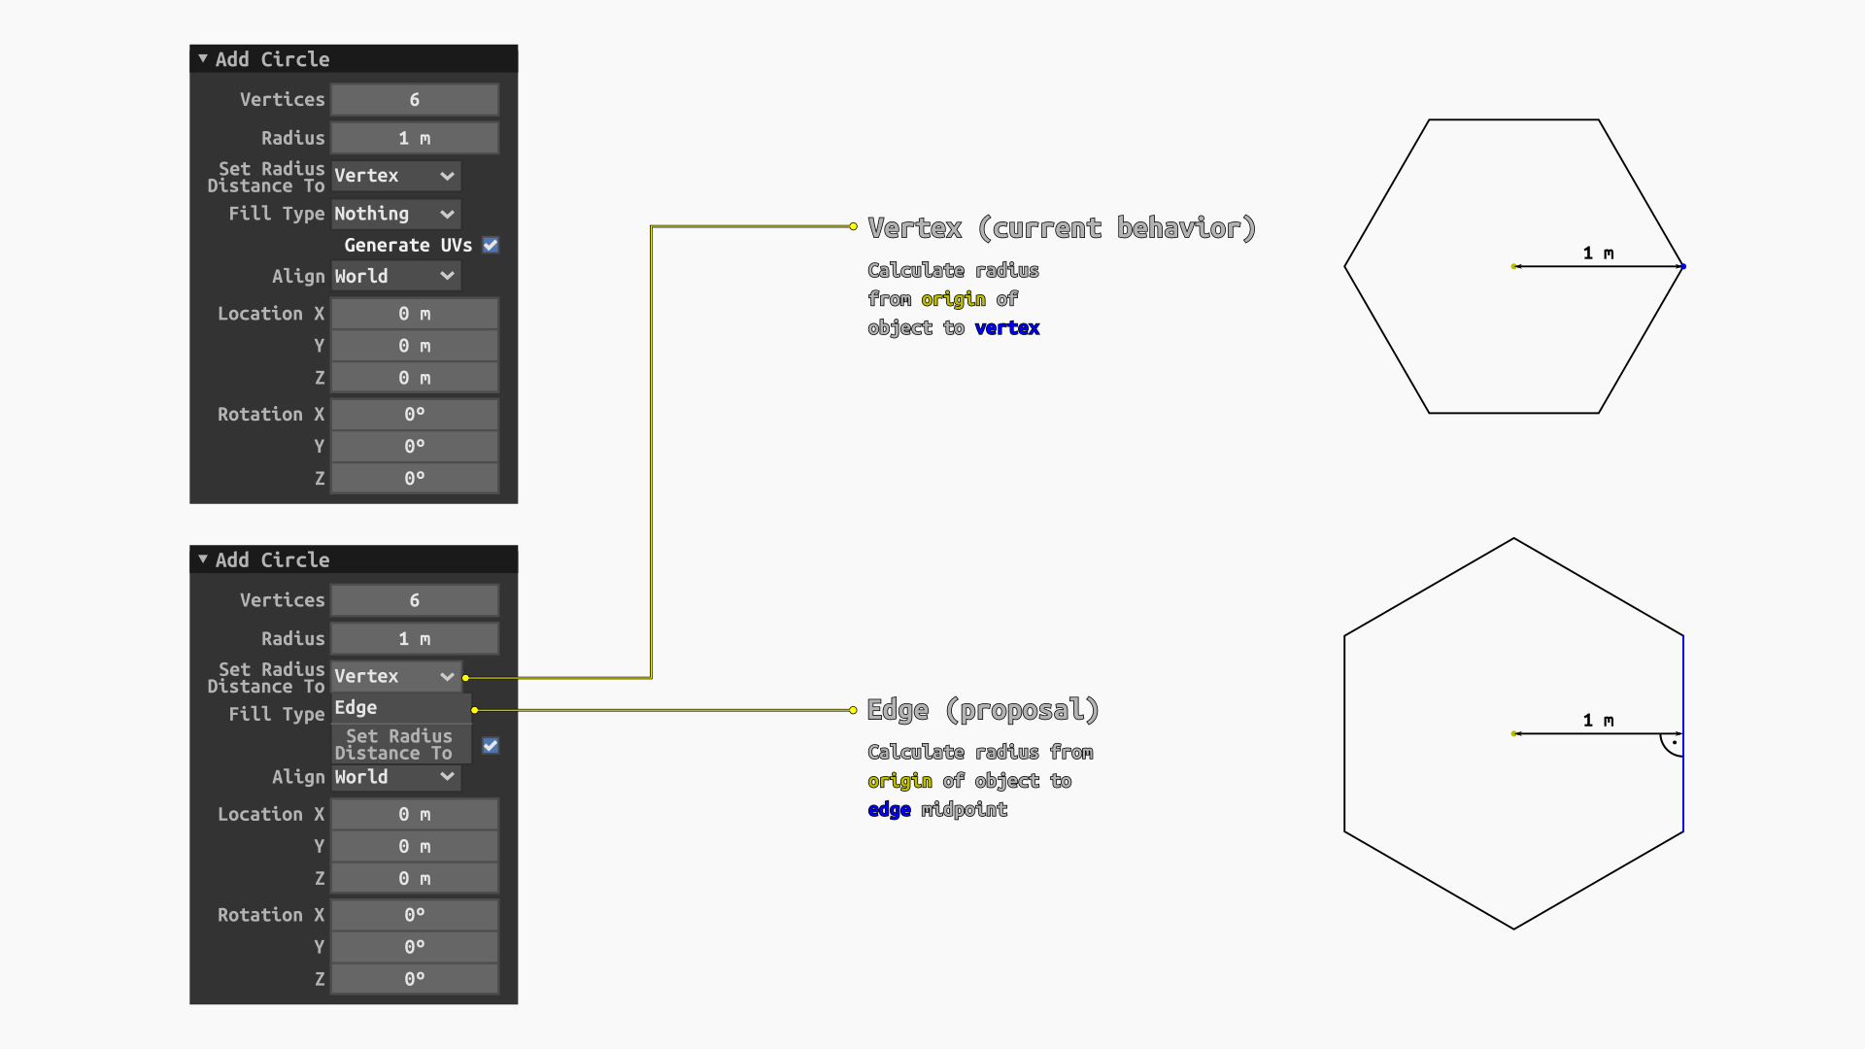
Task: Click 'Add Circle' title of top panel
Action: pyautogui.click(x=272, y=59)
